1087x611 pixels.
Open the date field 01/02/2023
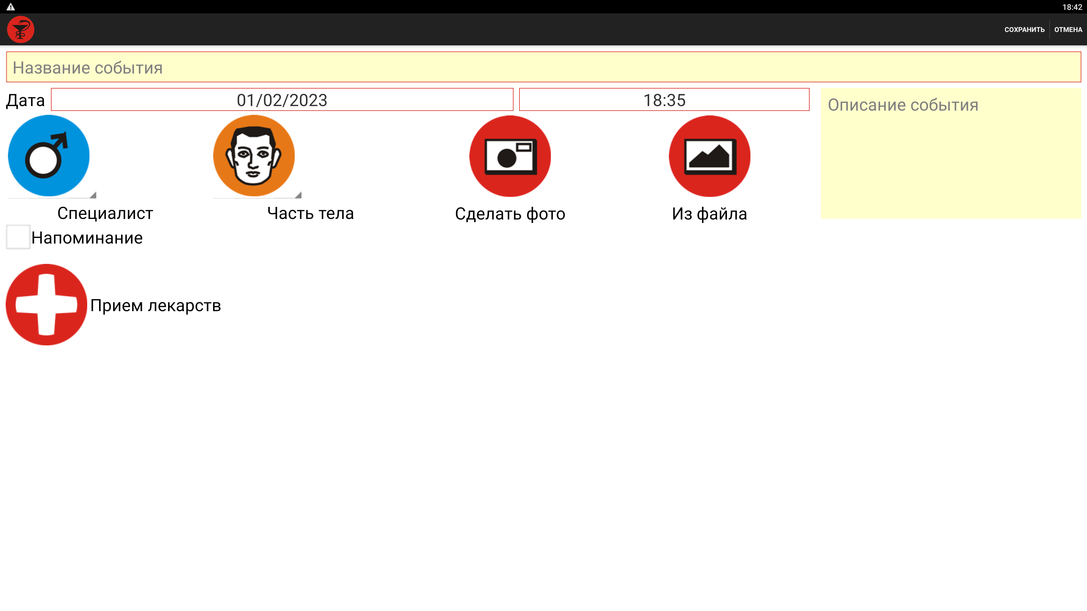tap(282, 100)
